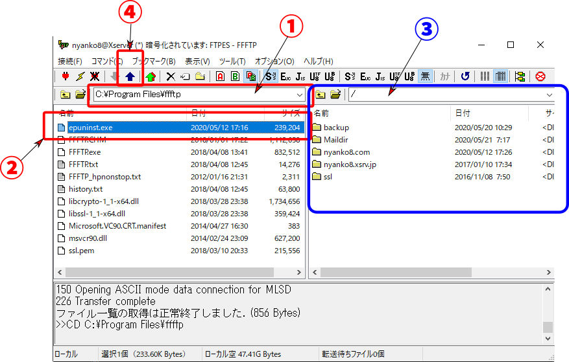The image size is (569, 362).
Task: Go up one folder in remote host pane
Action: (320, 95)
